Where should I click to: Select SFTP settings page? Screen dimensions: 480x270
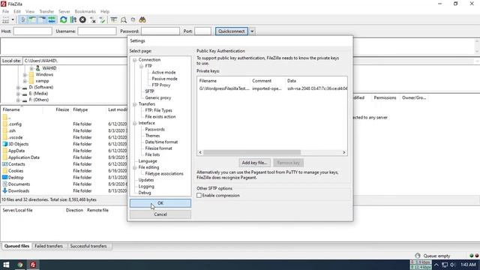[149, 91]
